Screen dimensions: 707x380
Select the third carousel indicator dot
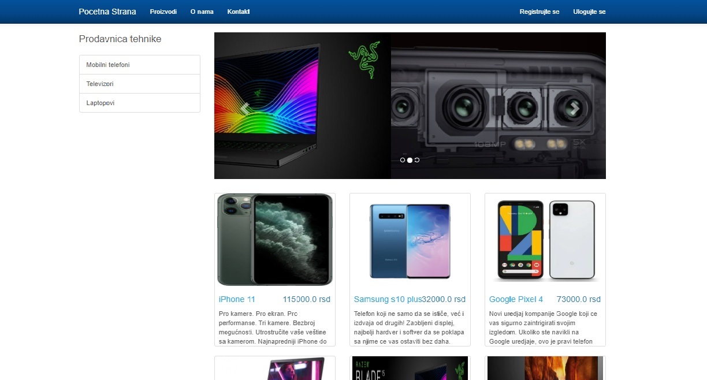[x=417, y=160]
